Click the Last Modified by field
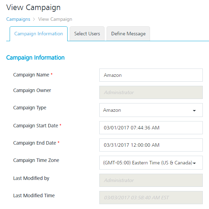This screenshot has width=209, height=209. (x=151, y=180)
